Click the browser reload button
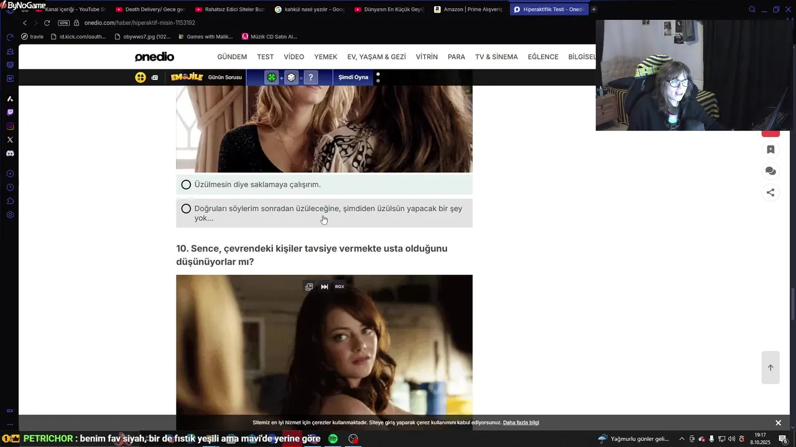This screenshot has width=796, height=447. [47, 23]
